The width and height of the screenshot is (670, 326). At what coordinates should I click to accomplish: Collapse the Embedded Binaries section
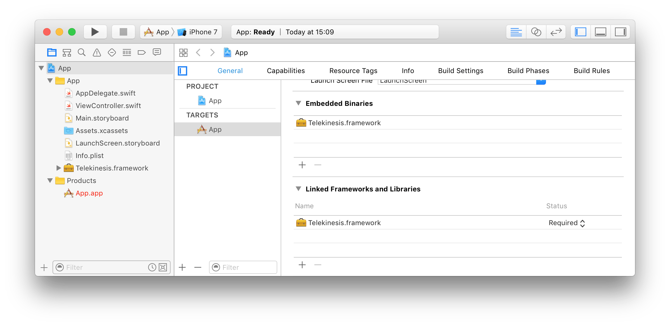(298, 103)
